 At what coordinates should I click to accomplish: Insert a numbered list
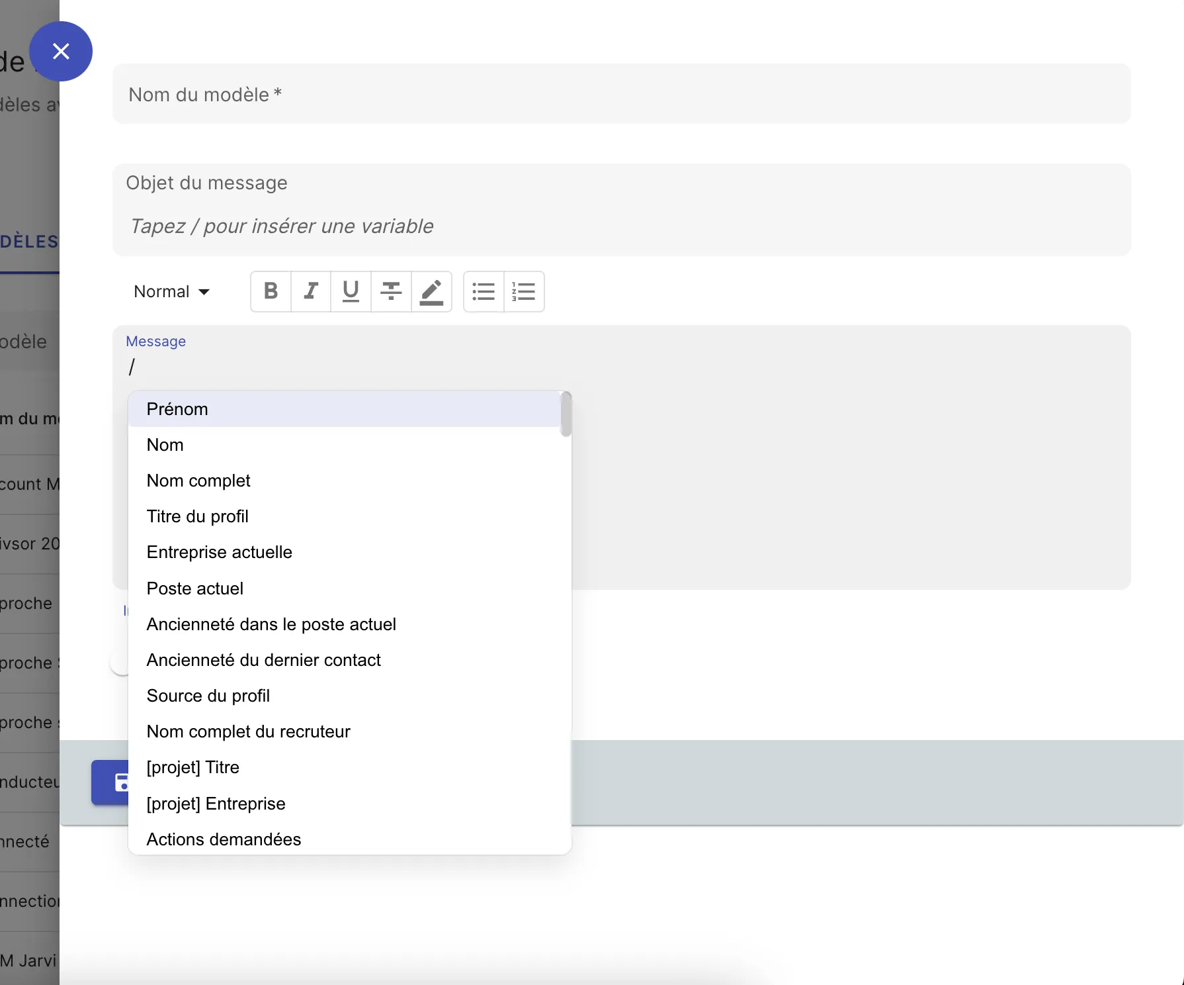pos(523,291)
